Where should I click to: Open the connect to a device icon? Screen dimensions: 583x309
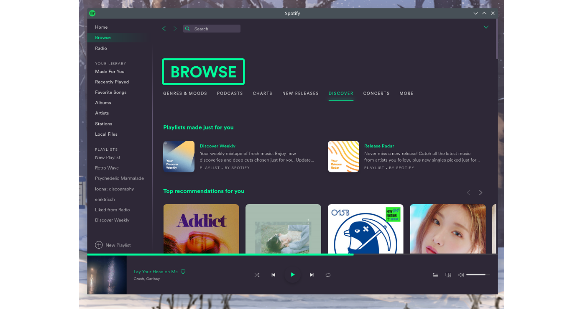(448, 275)
